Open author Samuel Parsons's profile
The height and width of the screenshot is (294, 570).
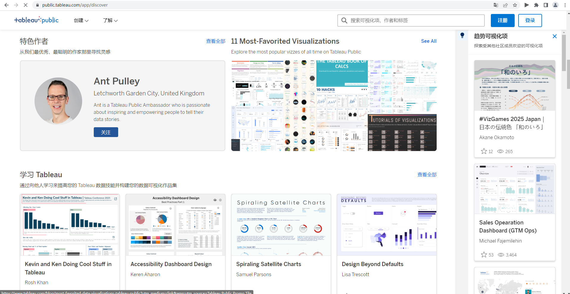coord(254,274)
